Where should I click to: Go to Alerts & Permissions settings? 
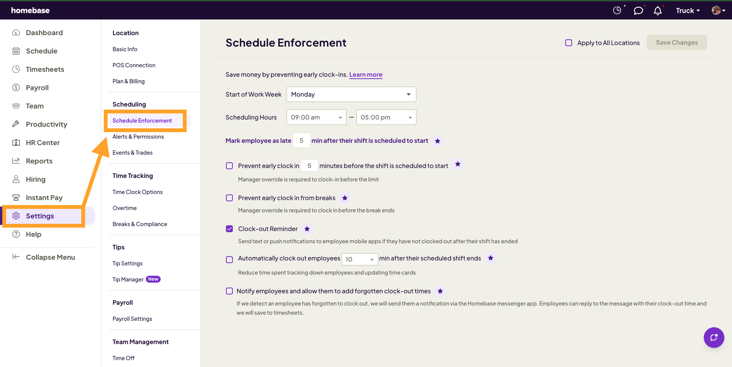click(138, 136)
